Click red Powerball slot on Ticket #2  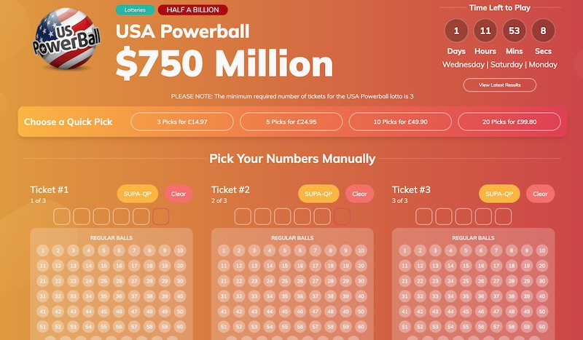pos(342,216)
